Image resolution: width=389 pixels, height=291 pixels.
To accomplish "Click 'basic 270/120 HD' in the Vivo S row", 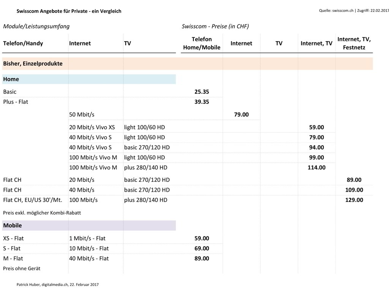I will tap(147, 147).
